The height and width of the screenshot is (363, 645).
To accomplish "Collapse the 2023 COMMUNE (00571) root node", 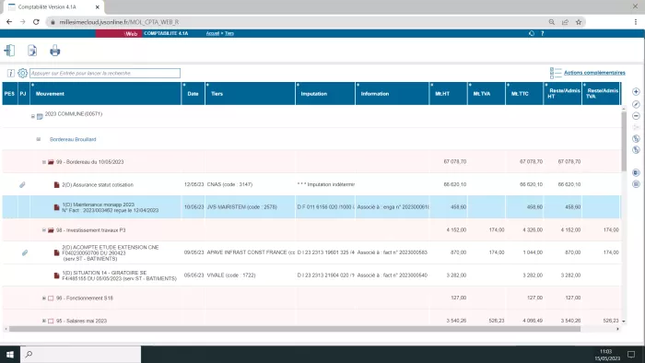I will coord(33,116).
